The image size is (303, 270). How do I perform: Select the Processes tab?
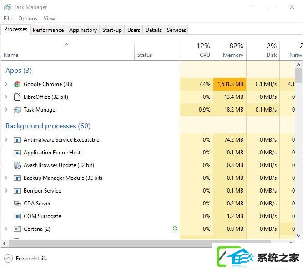coord(15,29)
